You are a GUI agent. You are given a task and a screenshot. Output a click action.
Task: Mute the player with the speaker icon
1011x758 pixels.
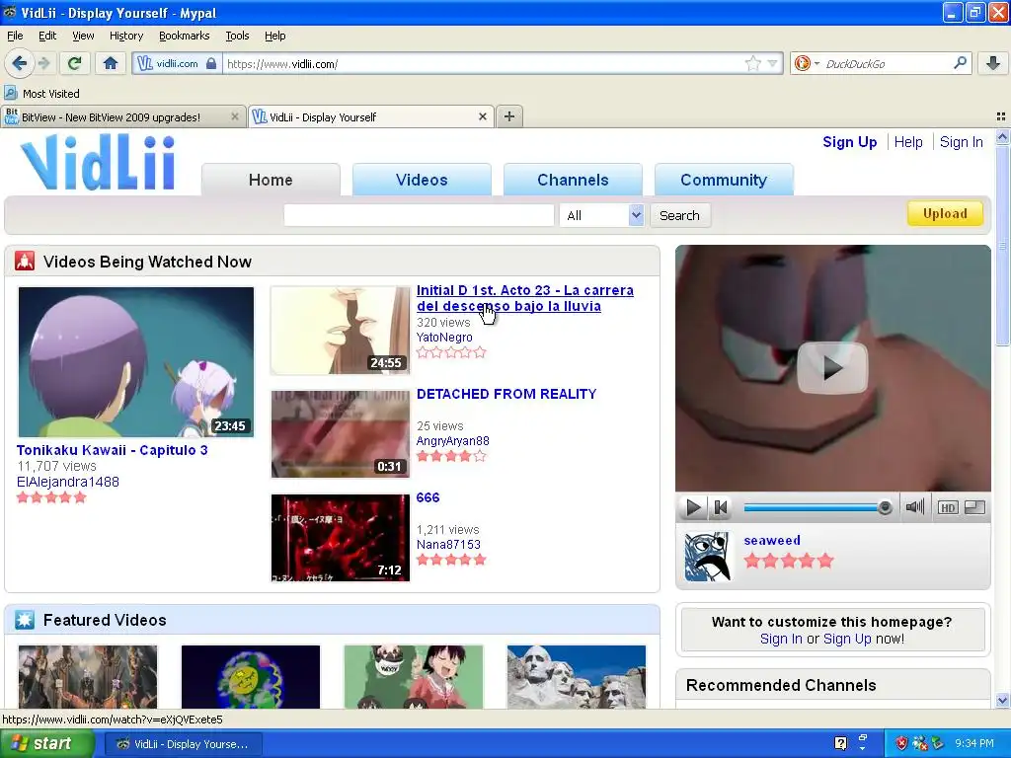click(x=915, y=507)
